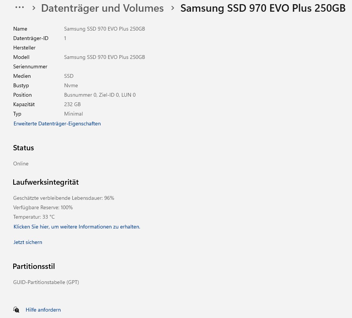352x318 pixels.
Task: Click the chevron before the Samsung SSD title
Action: (173, 8)
